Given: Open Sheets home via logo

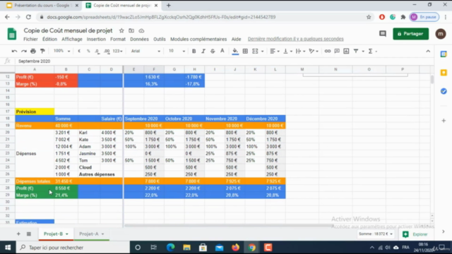Looking at the screenshot, I should pyautogui.click(x=12, y=34).
